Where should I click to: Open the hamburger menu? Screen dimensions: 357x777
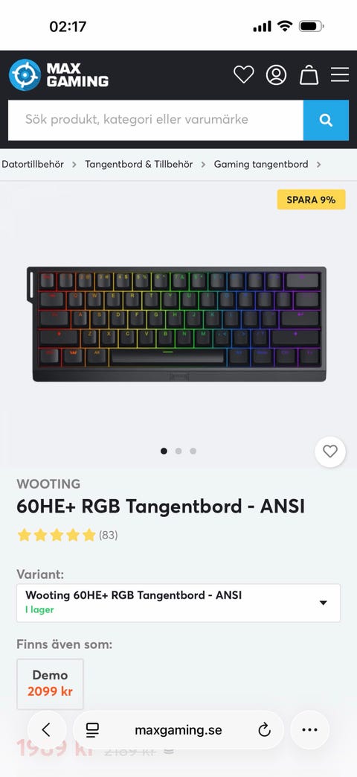pos(340,74)
